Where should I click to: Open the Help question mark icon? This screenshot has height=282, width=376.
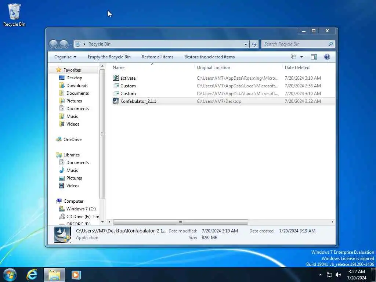coord(327,57)
